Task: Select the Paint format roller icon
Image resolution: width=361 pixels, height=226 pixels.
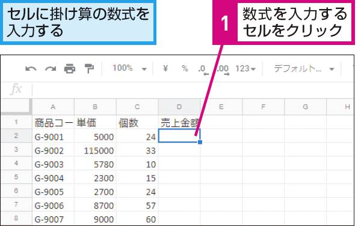Action: tap(89, 68)
